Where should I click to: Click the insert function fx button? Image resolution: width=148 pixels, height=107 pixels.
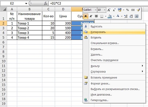click(46, 4)
